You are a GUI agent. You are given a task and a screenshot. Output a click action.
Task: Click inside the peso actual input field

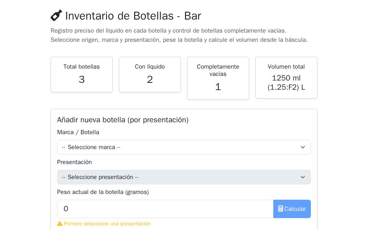[165, 209]
